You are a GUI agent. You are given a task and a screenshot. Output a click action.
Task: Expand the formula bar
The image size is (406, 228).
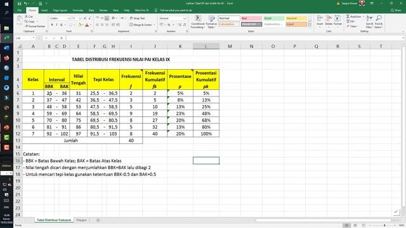click(403, 38)
